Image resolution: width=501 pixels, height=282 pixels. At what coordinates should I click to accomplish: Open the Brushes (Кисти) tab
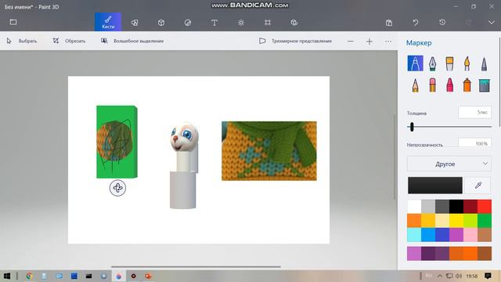pyautogui.click(x=108, y=22)
